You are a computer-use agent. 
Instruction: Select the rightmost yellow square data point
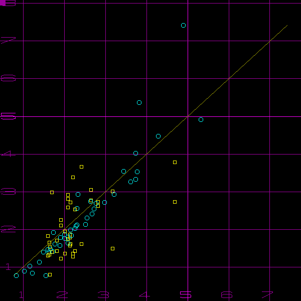tap(175, 162)
